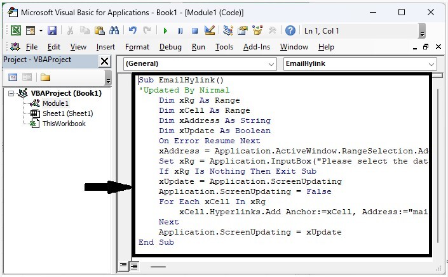Click the Copy icon in toolbar
448x277 pixels.
click(x=85, y=30)
